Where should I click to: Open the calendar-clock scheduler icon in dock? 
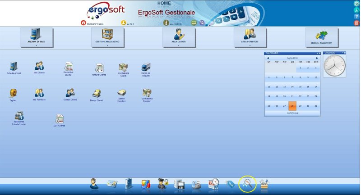click(213, 184)
